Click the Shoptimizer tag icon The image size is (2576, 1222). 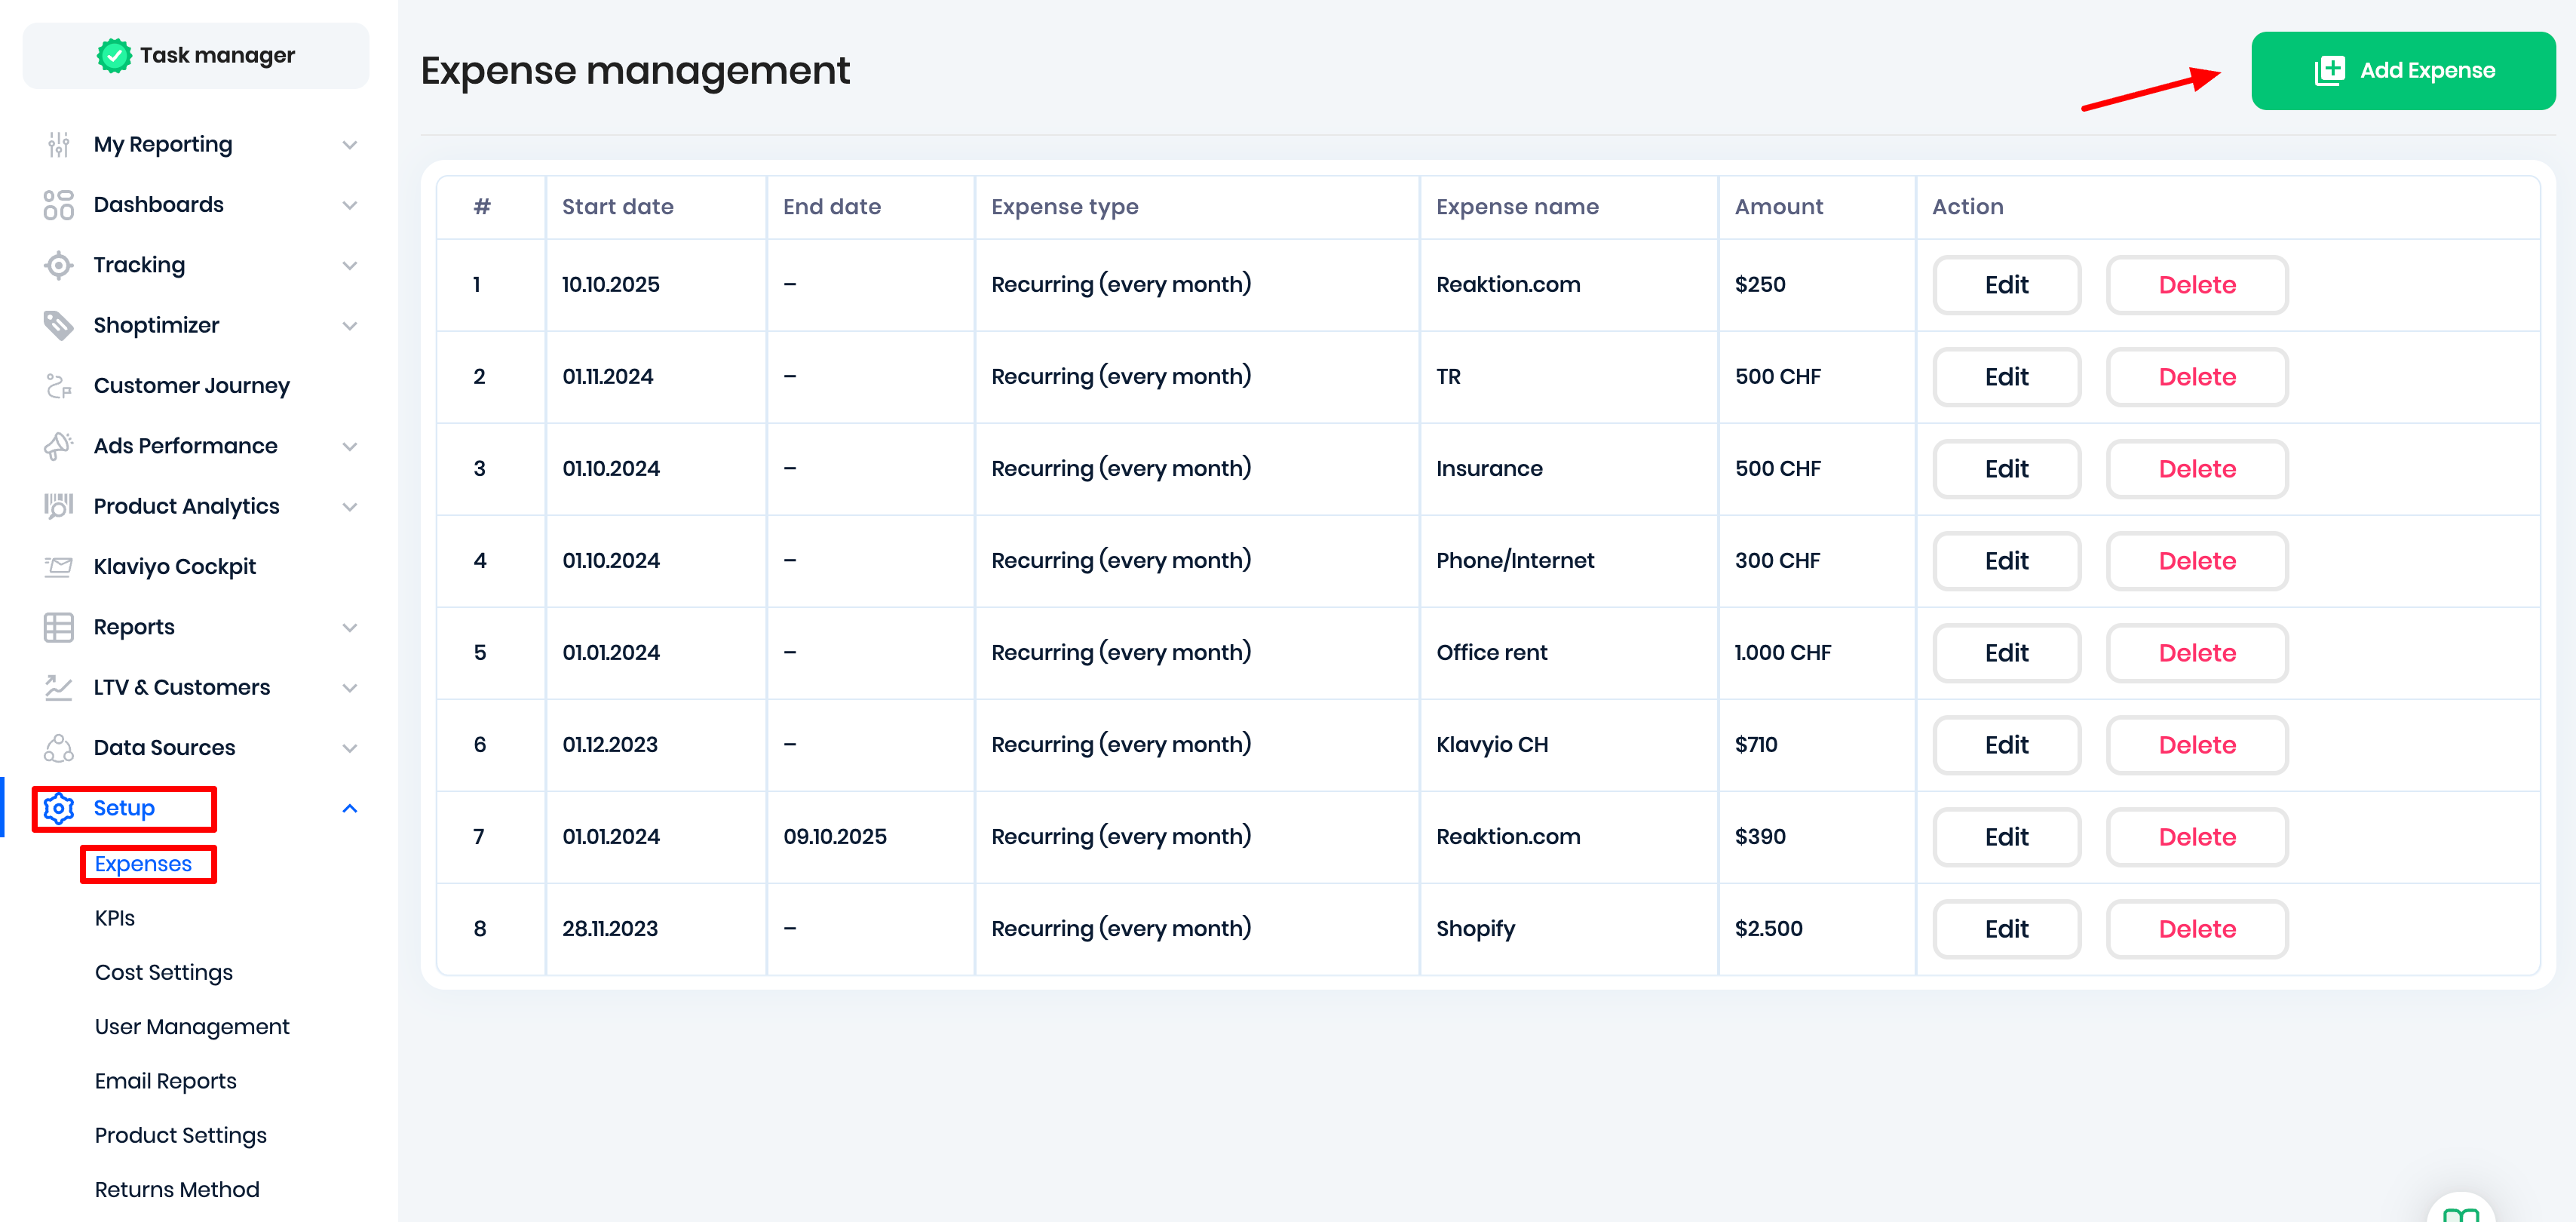coord(58,325)
